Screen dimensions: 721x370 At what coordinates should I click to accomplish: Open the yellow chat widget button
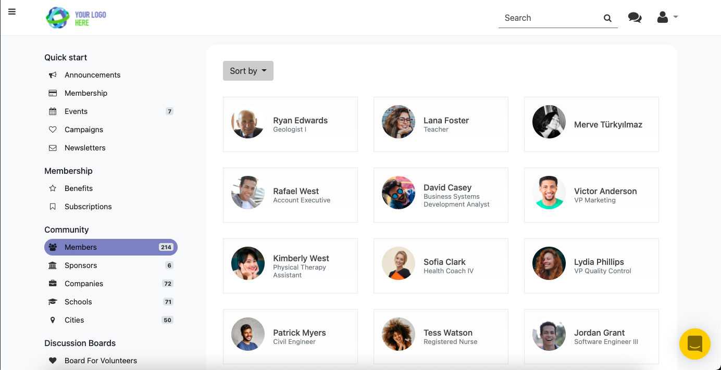tap(694, 344)
